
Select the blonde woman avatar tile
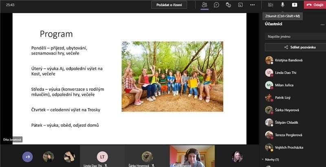[x=237, y=157]
